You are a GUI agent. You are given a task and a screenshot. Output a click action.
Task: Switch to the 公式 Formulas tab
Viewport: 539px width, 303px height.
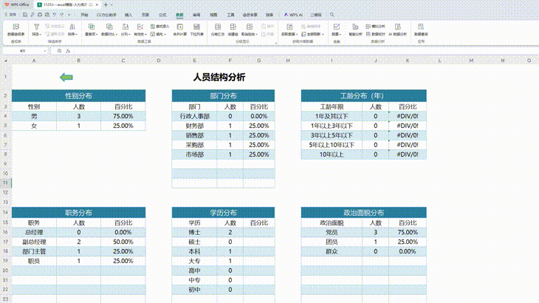tap(162, 15)
